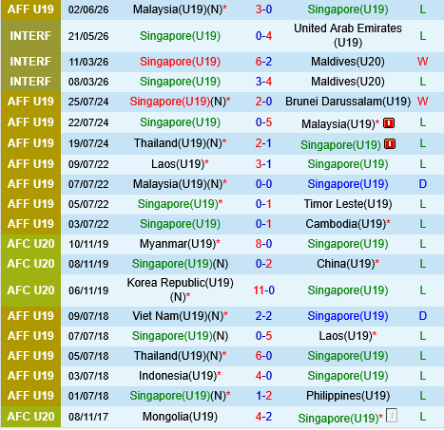Select Philippines(U19) team name
This screenshot has height=430, width=444.
click(x=348, y=396)
